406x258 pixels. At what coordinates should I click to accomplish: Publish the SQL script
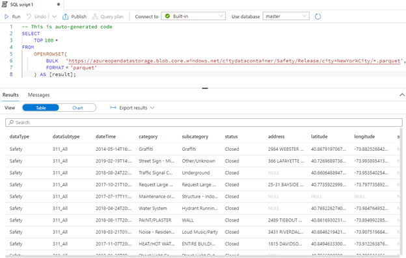[x=74, y=16]
